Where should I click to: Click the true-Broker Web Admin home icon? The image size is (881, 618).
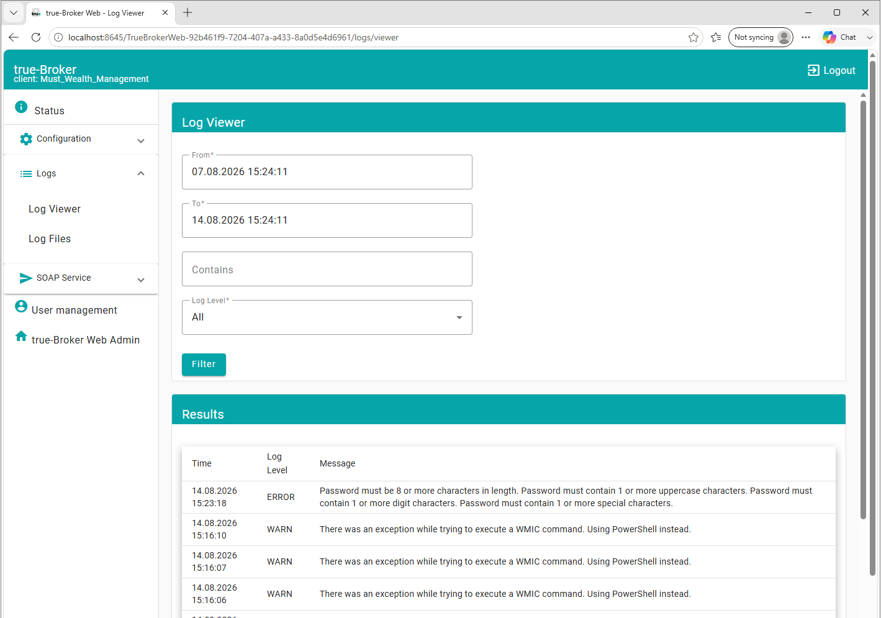point(21,336)
